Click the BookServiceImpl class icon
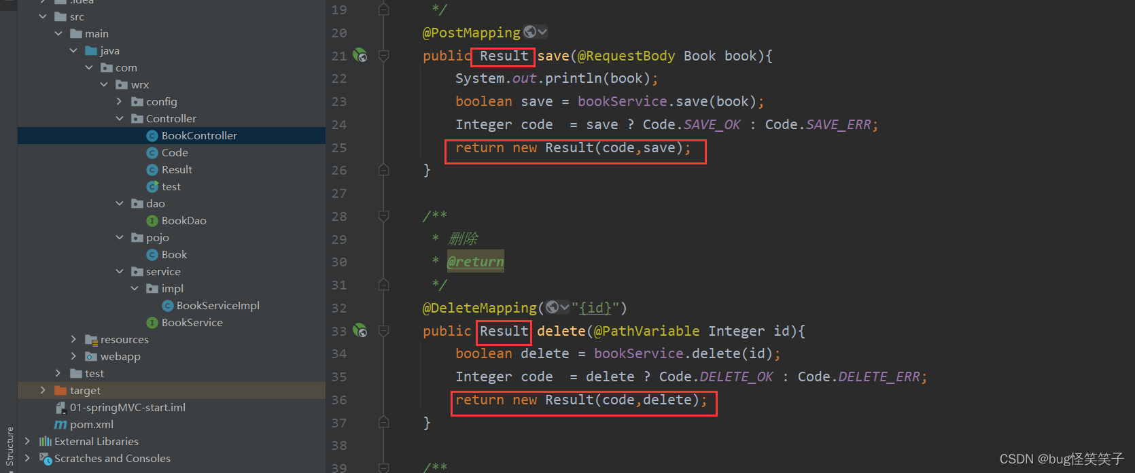The height and width of the screenshot is (473, 1135). [x=168, y=306]
